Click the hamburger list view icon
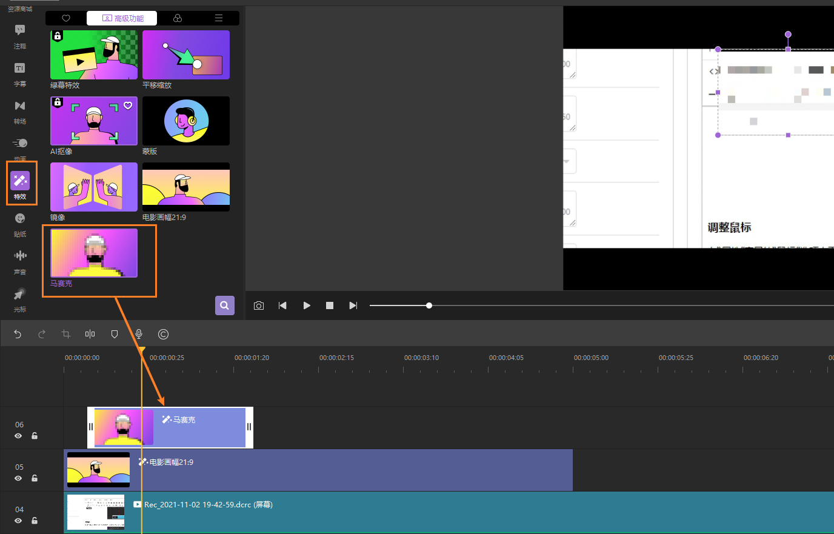 [x=218, y=18]
